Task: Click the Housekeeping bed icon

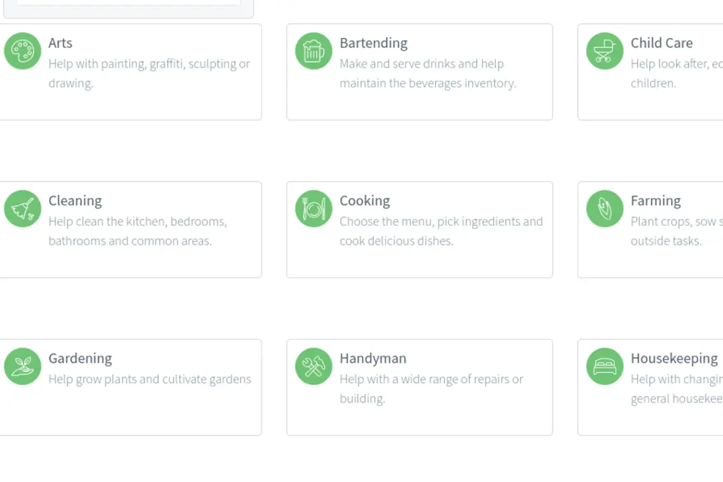Action: [x=604, y=366]
